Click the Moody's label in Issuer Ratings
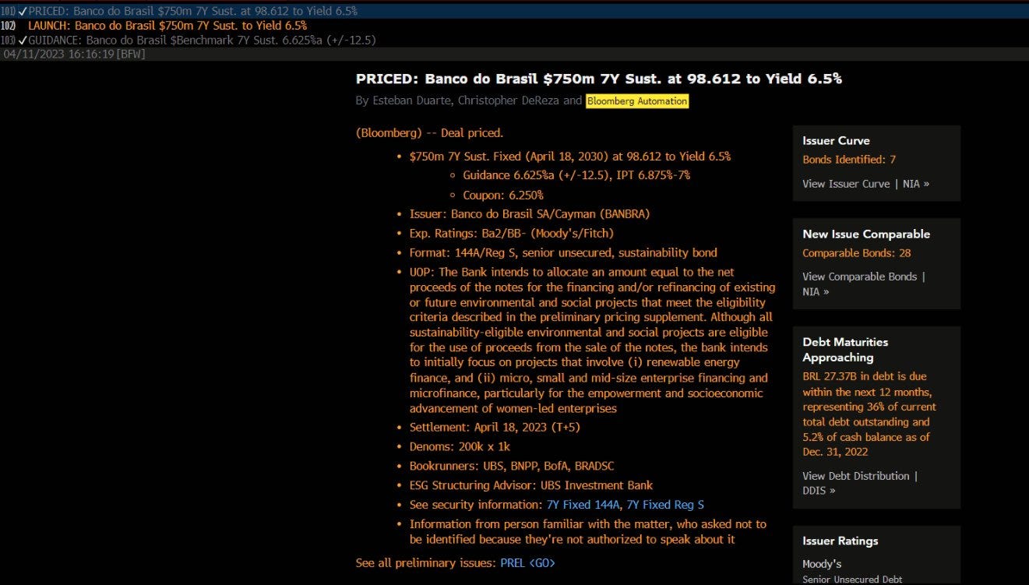This screenshot has height=585, width=1029. [822, 564]
